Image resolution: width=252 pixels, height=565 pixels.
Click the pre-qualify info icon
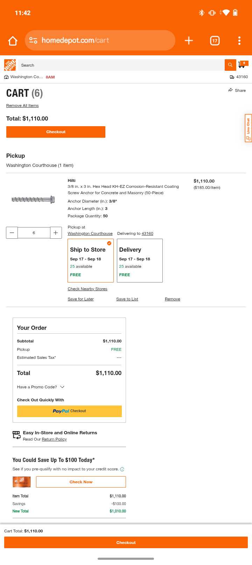coord(122,469)
